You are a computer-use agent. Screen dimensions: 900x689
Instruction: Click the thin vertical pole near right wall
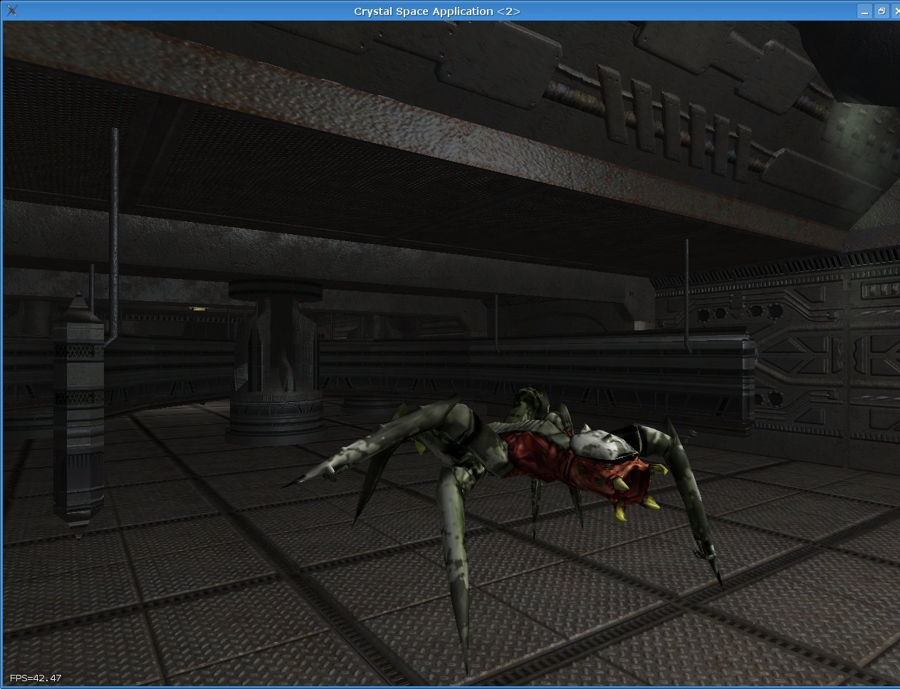pyautogui.click(x=687, y=292)
